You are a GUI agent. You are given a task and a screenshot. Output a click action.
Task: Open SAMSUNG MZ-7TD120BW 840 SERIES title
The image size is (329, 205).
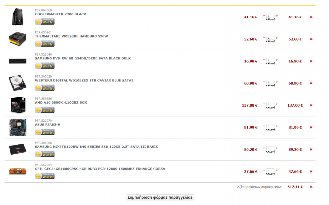pyautogui.click(x=97, y=147)
